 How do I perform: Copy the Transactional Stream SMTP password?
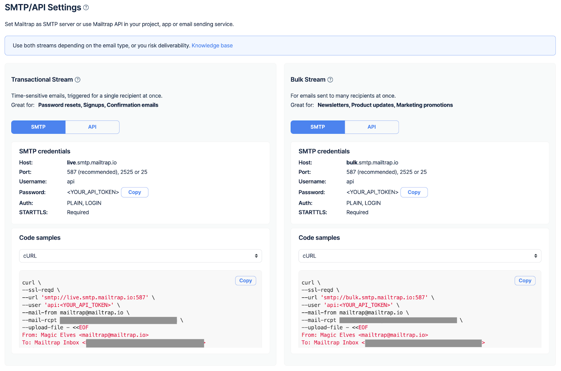(135, 192)
